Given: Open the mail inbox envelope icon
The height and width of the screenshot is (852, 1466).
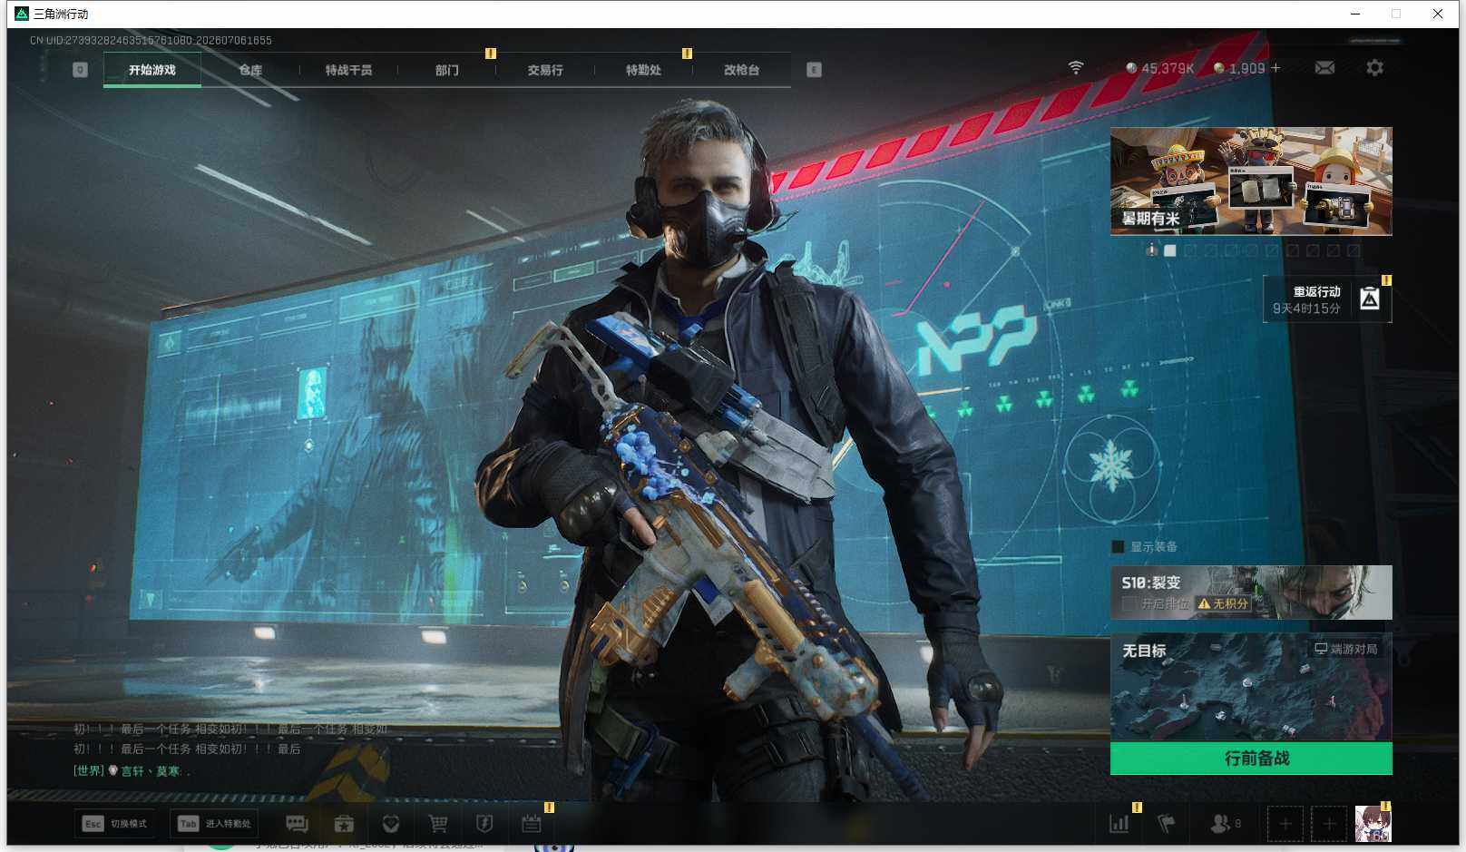Looking at the screenshot, I should coord(1324,68).
